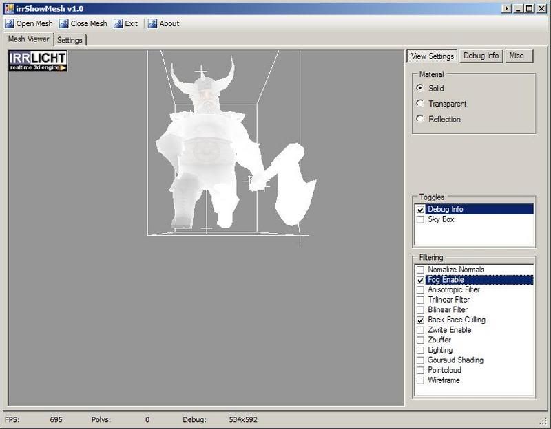Screen dimensions: 551x429
Task: Click the Debug: label in status bar
Action: [x=194, y=419]
